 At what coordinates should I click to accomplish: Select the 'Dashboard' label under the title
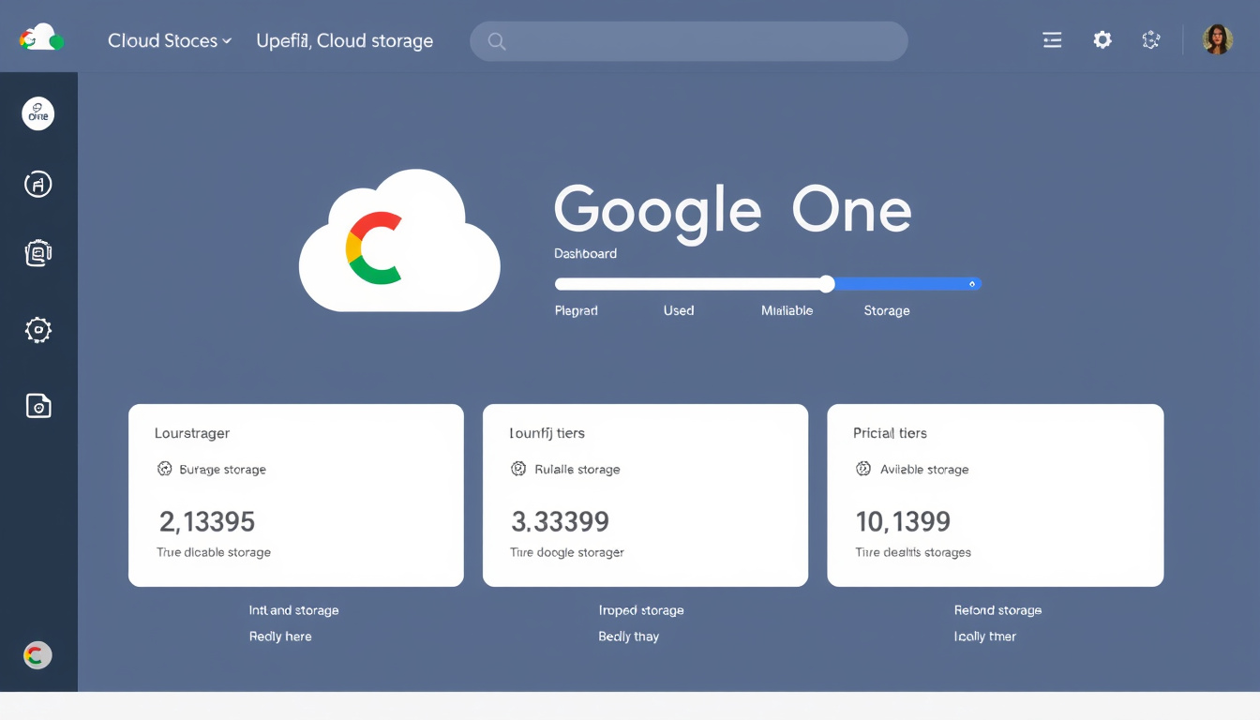click(585, 253)
